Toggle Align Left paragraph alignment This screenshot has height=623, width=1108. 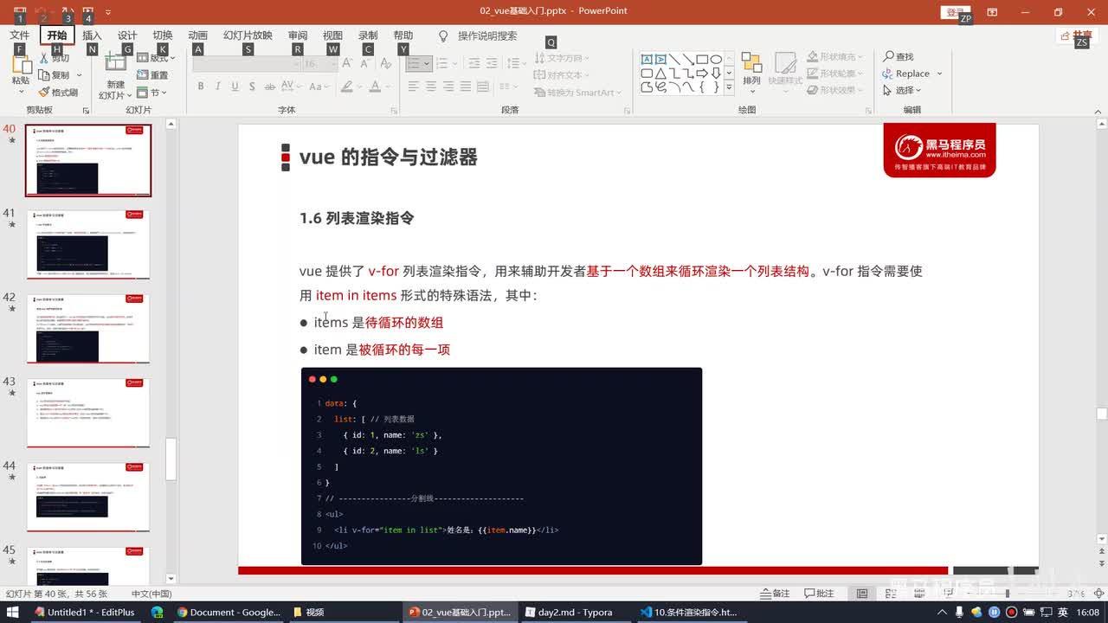tap(414, 87)
